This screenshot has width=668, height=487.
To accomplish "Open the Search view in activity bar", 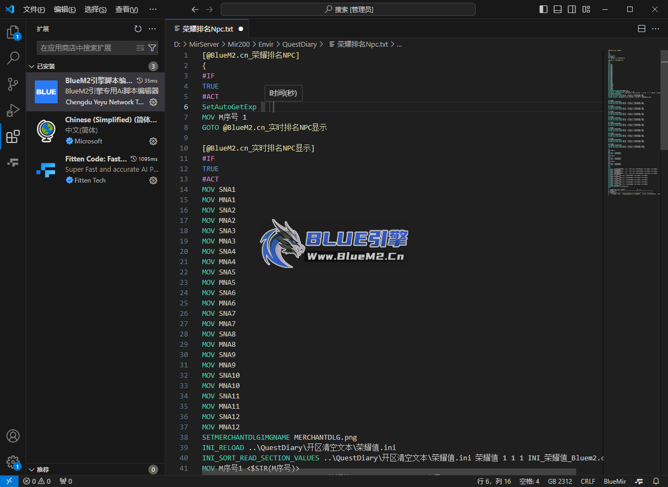I will pos(13,58).
